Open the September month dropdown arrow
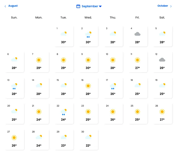The image size is (178, 155). point(100,6)
